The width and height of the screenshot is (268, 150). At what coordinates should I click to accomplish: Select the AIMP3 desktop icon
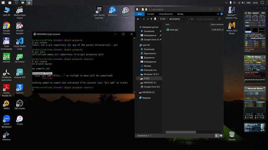pyautogui.click(x=6, y=105)
